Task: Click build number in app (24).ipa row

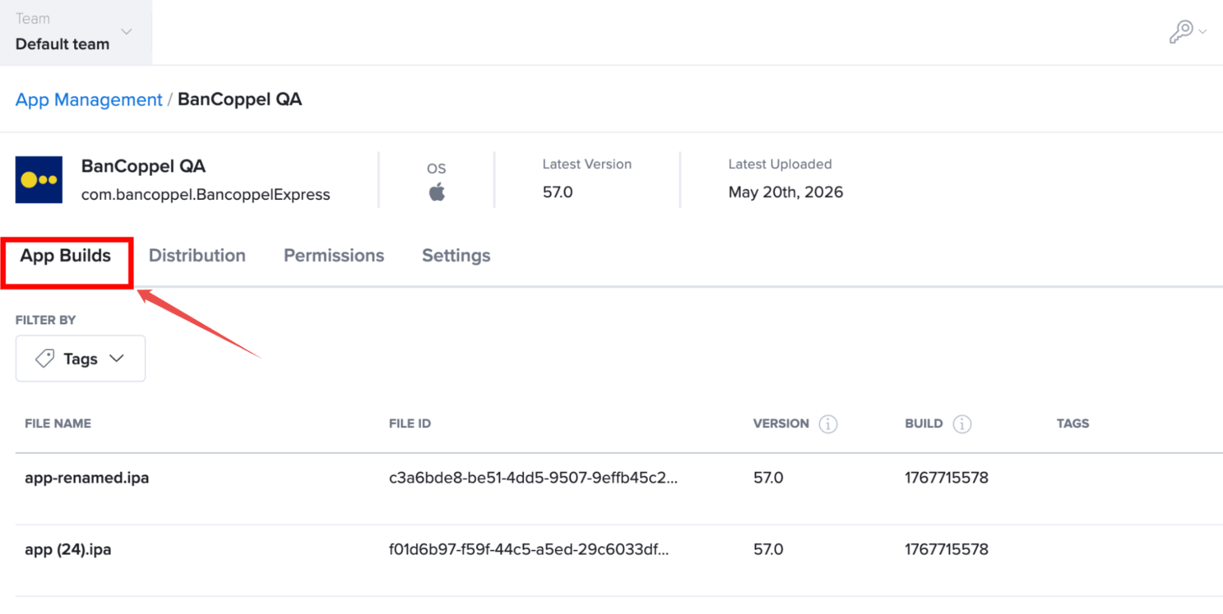Action: [946, 549]
